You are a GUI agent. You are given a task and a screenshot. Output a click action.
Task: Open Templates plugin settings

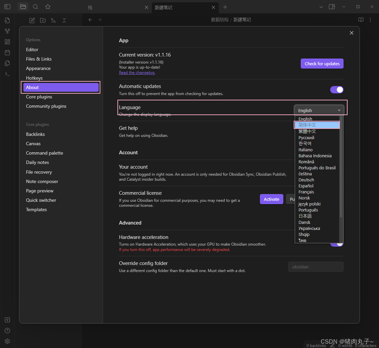(61, 210)
